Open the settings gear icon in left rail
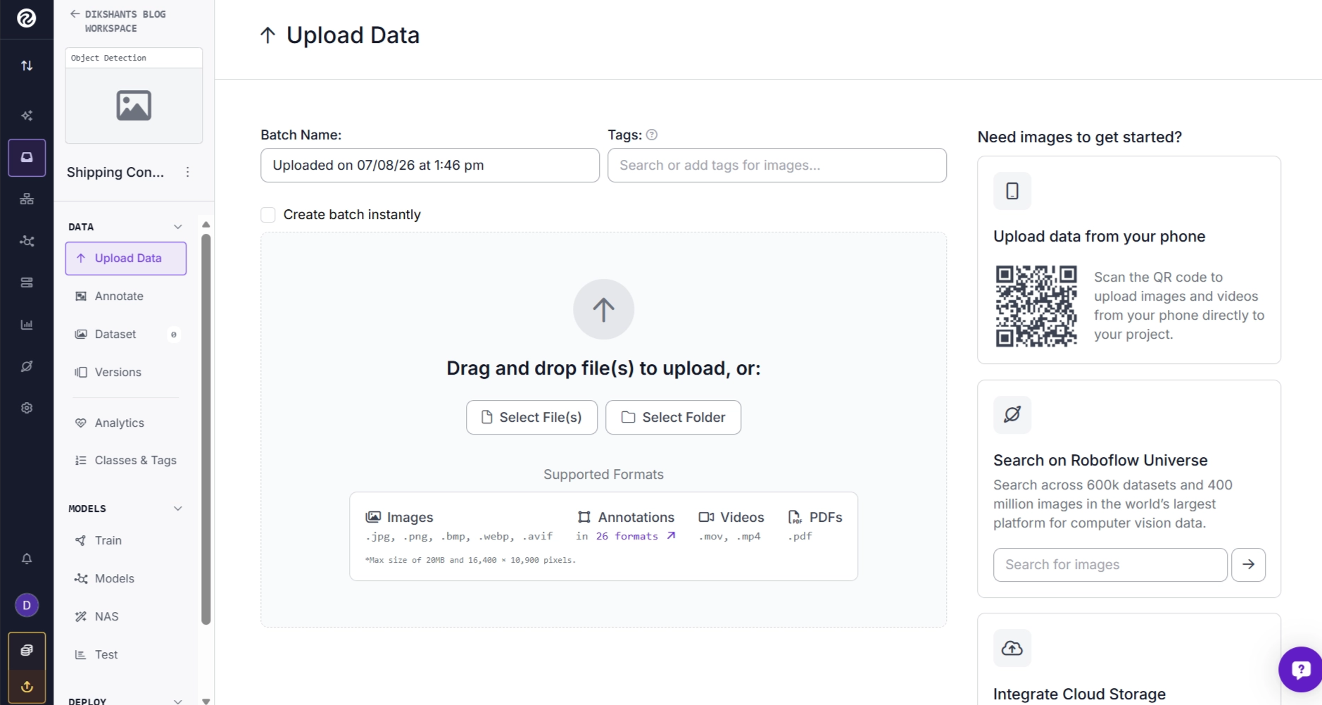Image resolution: width=1322 pixels, height=705 pixels. tap(27, 408)
